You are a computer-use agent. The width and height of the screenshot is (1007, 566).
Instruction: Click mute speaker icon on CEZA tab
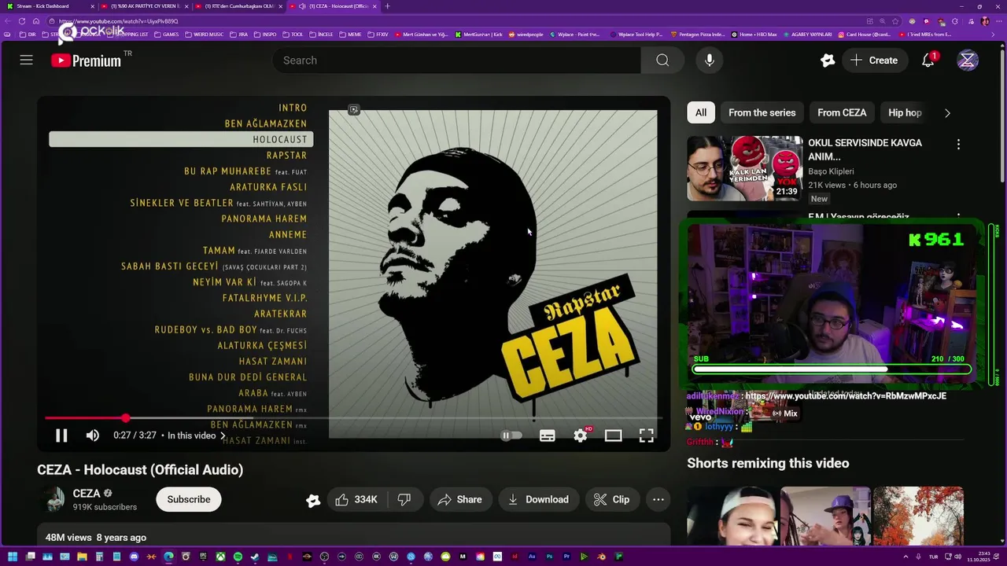[x=302, y=6]
